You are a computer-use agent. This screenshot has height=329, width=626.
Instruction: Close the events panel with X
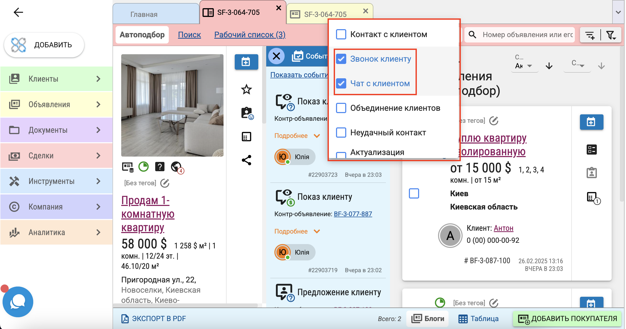pos(276,56)
